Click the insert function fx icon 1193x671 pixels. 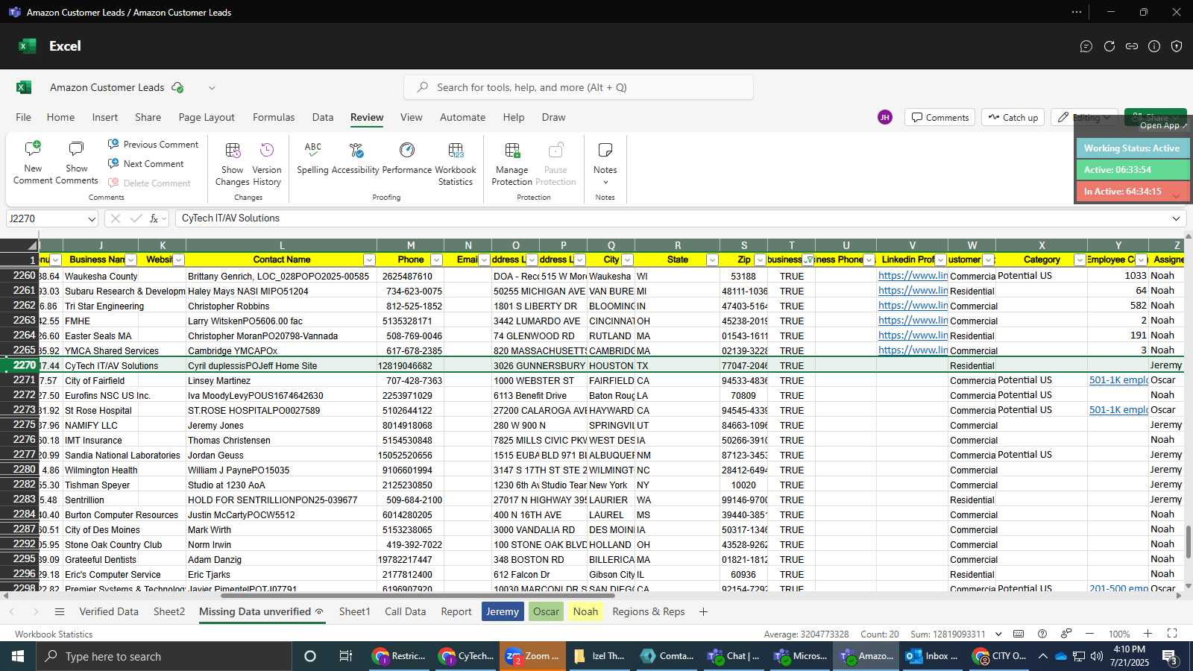[154, 218]
